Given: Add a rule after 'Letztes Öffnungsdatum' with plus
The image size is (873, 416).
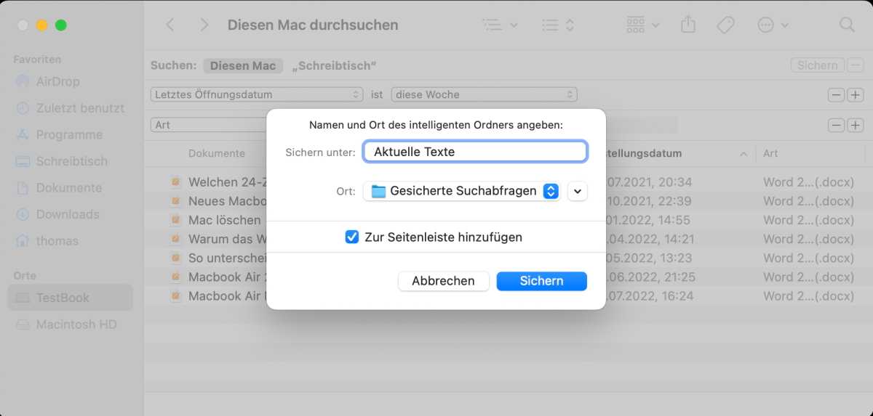Looking at the screenshot, I should point(855,95).
